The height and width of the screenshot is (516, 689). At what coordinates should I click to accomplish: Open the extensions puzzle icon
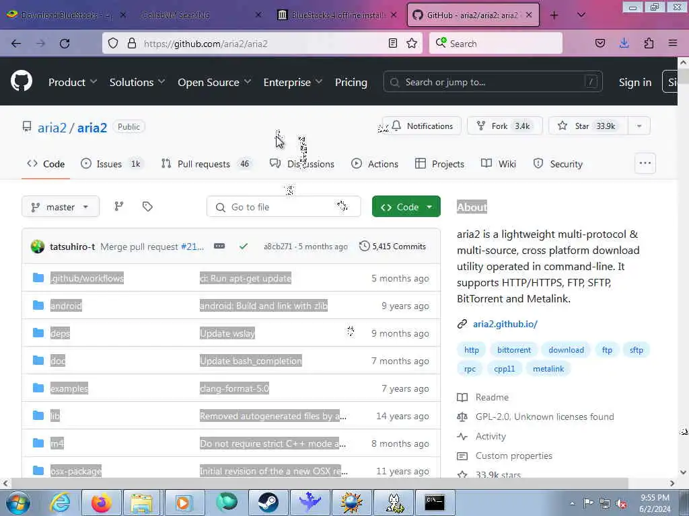pyautogui.click(x=649, y=43)
